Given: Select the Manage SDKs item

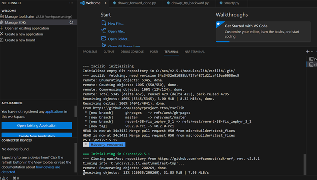Looking at the screenshot, I should pos(39,22).
